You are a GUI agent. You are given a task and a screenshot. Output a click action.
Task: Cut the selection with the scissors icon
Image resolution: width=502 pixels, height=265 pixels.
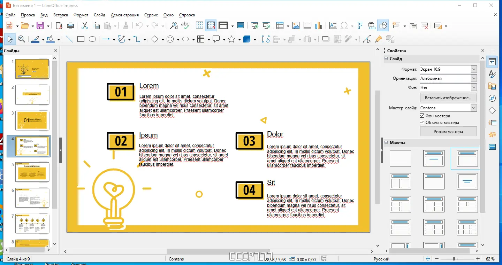click(85, 25)
